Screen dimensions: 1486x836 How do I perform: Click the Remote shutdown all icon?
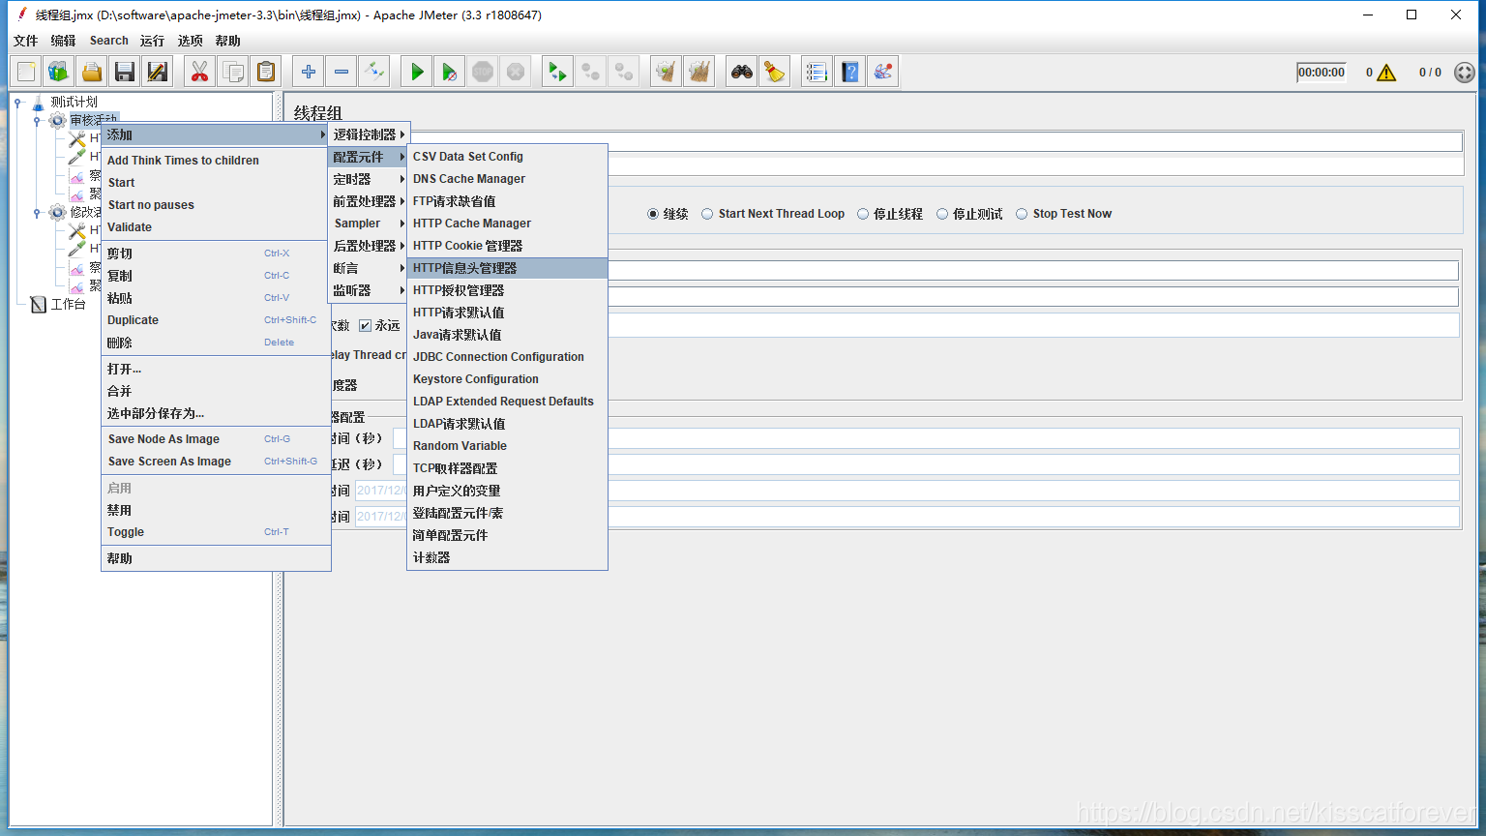[624, 72]
